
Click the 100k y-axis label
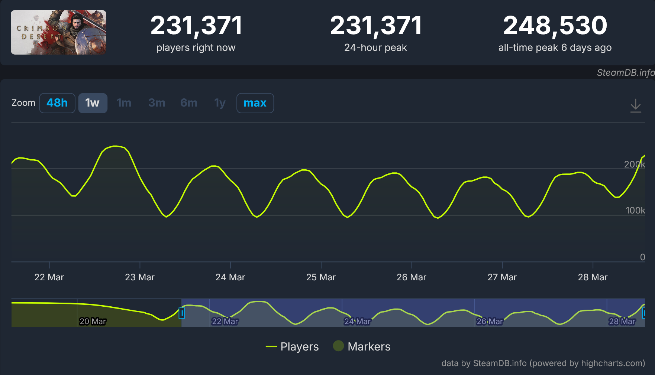pos(635,211)
